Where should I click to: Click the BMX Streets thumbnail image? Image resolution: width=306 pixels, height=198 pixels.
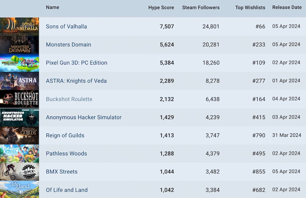(x=20, y=171)
